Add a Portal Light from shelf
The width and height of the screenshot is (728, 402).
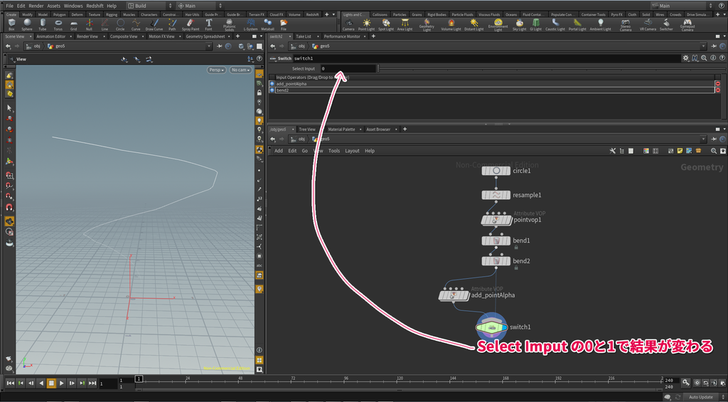[x=577, y=25]
